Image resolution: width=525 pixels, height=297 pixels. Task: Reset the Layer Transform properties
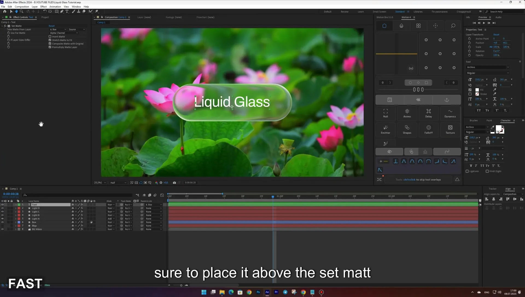(x=496, y=35)
